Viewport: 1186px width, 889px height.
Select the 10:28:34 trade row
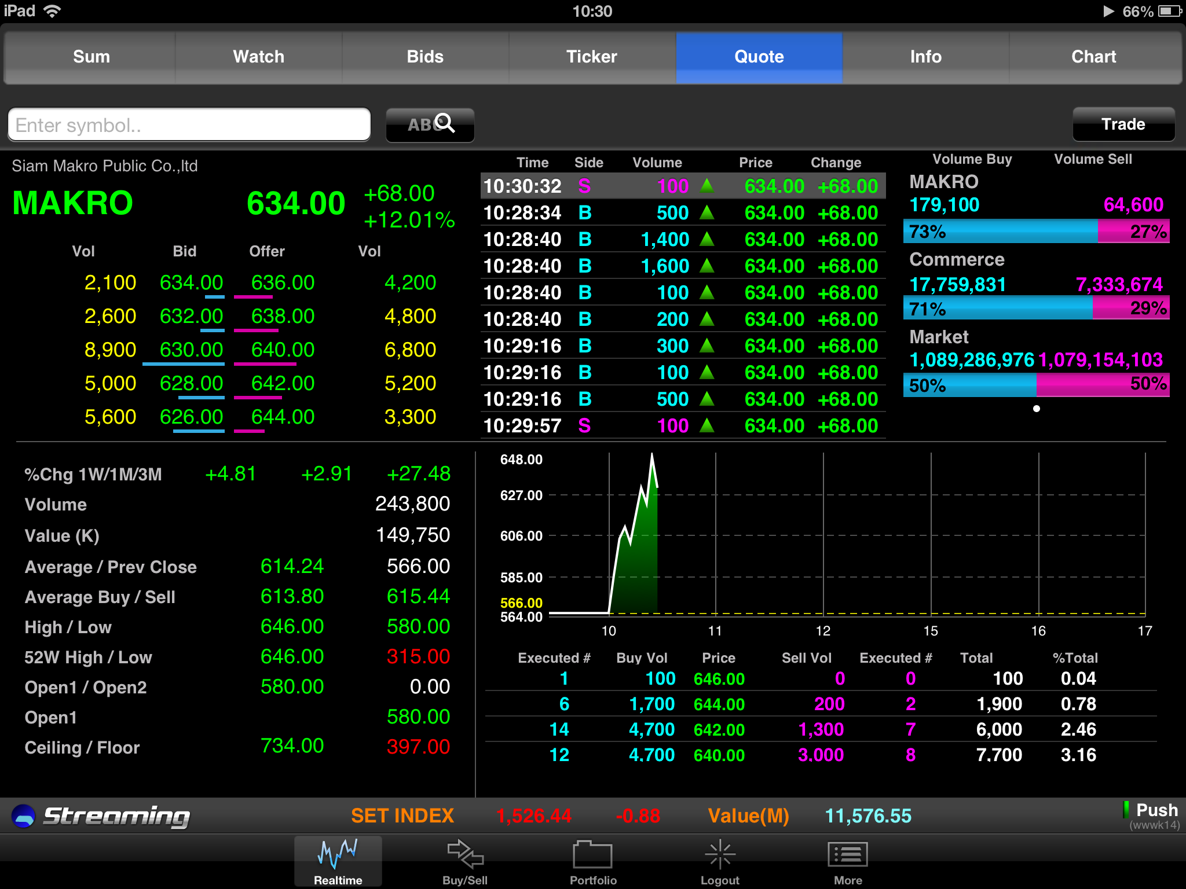coord(683,212)
